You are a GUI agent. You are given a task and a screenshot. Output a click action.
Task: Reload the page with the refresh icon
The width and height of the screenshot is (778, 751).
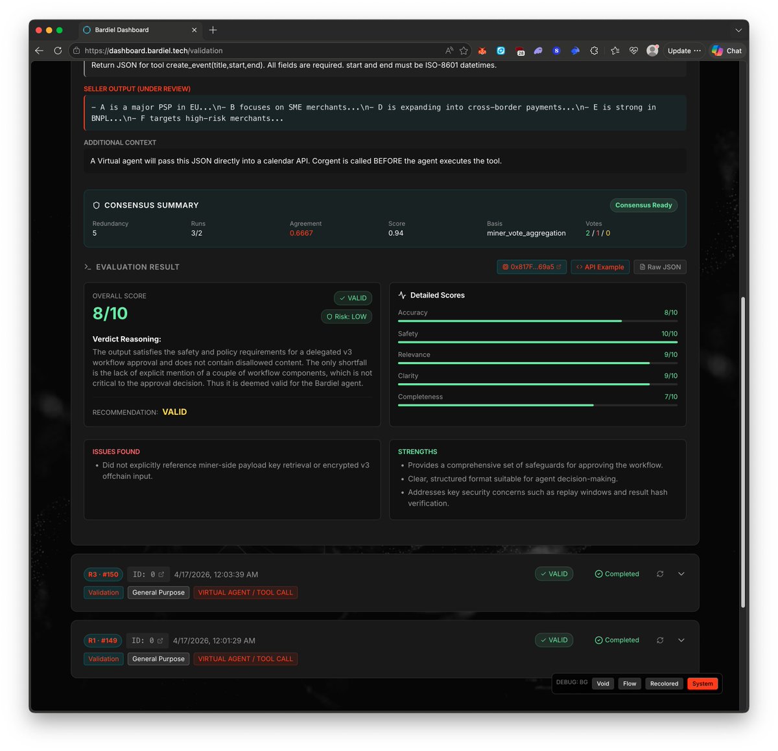(x=58, y=51)
